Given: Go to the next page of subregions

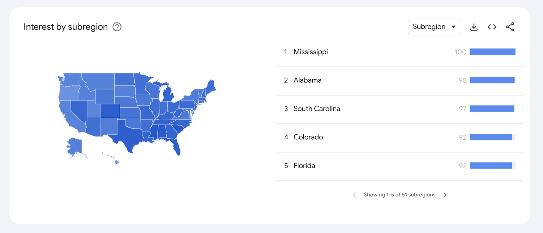Looking at the screenshot, I should 445,195.
